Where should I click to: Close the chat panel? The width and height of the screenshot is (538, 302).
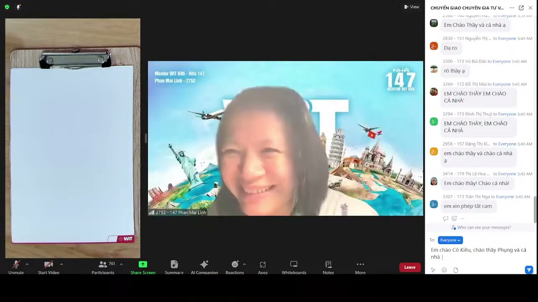tap(530, 8)
